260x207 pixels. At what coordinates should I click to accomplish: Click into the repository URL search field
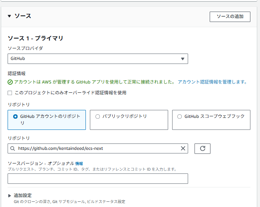(x=96, y=149)
